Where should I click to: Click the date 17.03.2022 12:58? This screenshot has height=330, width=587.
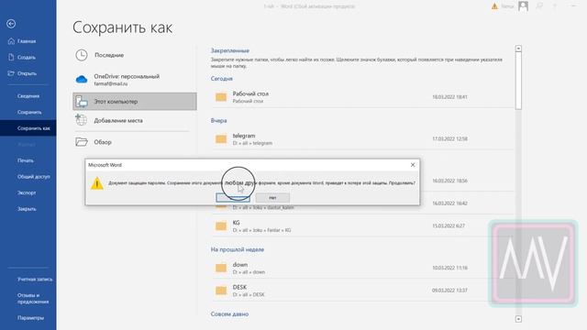point(449,138)
